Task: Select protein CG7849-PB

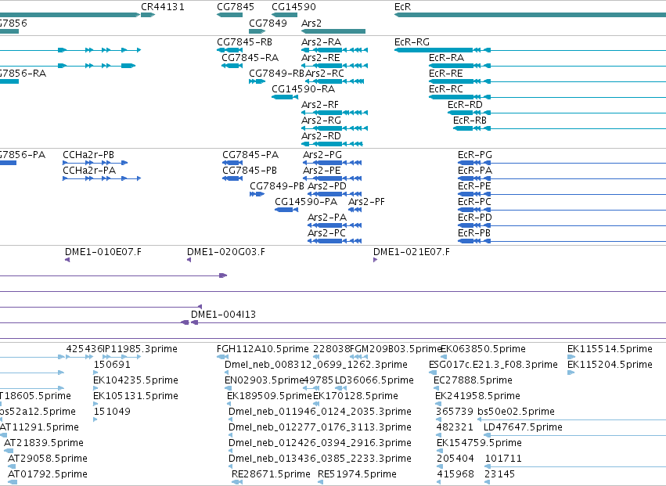Action: [x=277, y=186]
